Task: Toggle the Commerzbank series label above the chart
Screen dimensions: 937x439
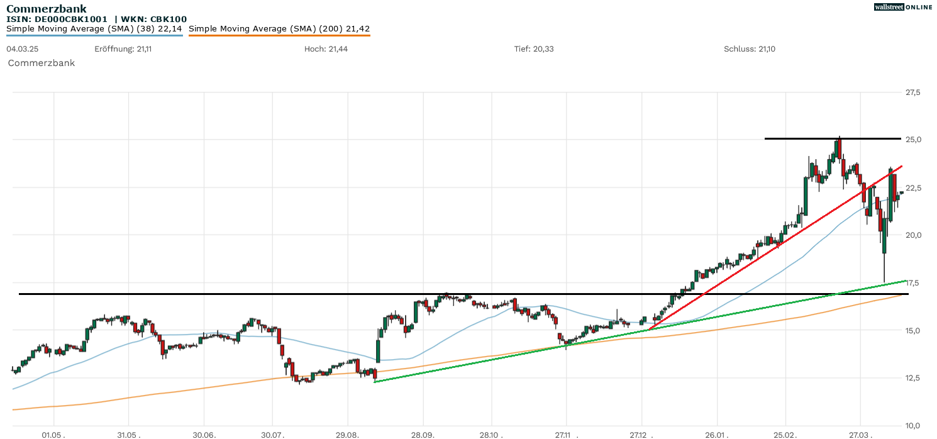Action: [42, 63]
